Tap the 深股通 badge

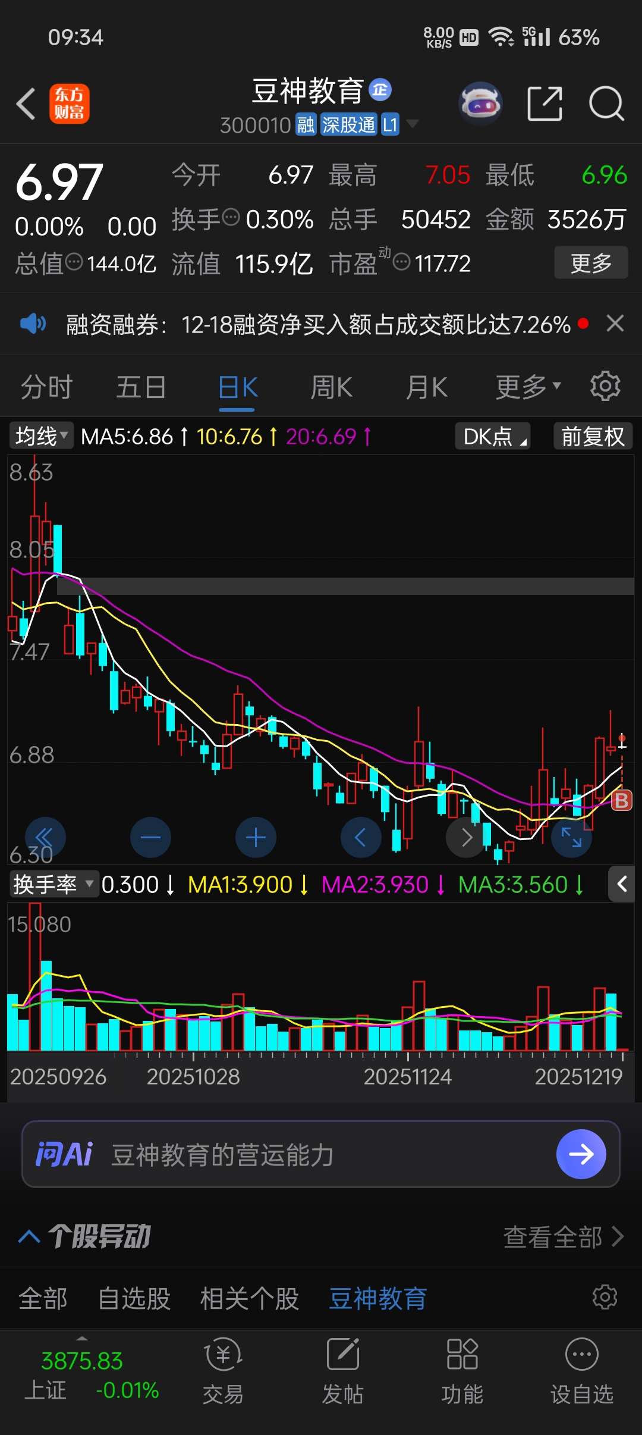(x=349, y=124)
